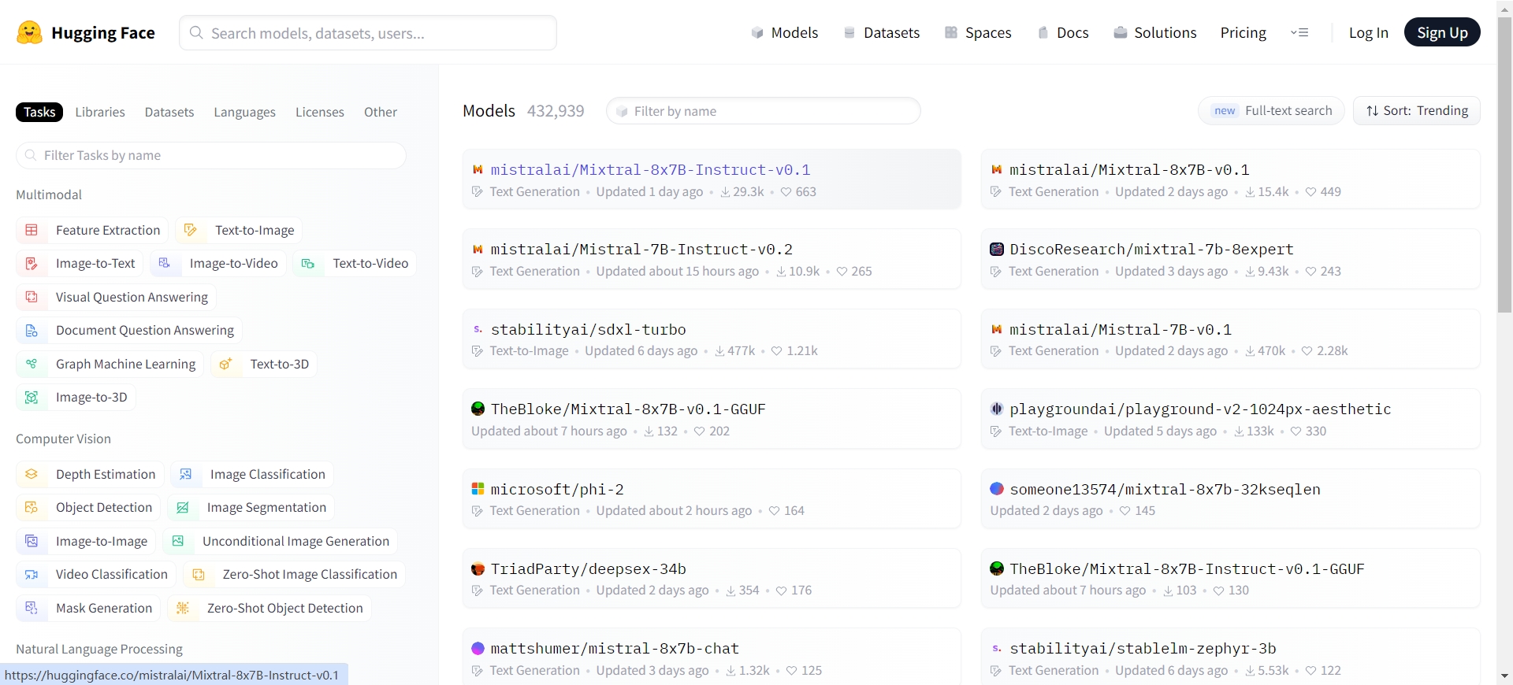Click the Visual Question Answering icon
Viewport: 1513px width, 685px height.
(32, 297)
